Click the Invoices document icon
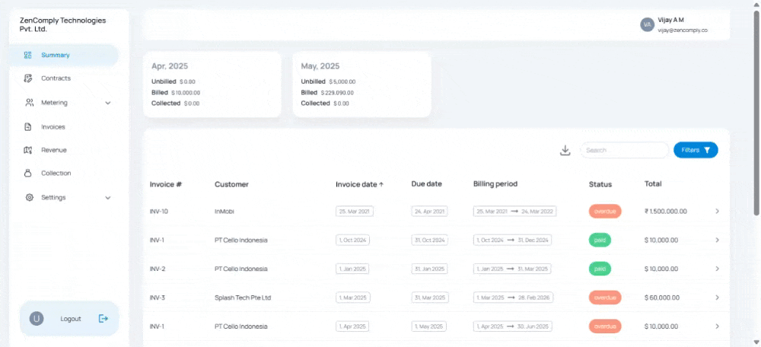This screenshot has width=761, height=347. click(27, 127)
